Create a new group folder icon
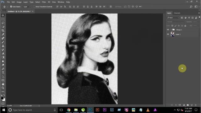The width and height of the screenshot is (201, 113). 188,105
